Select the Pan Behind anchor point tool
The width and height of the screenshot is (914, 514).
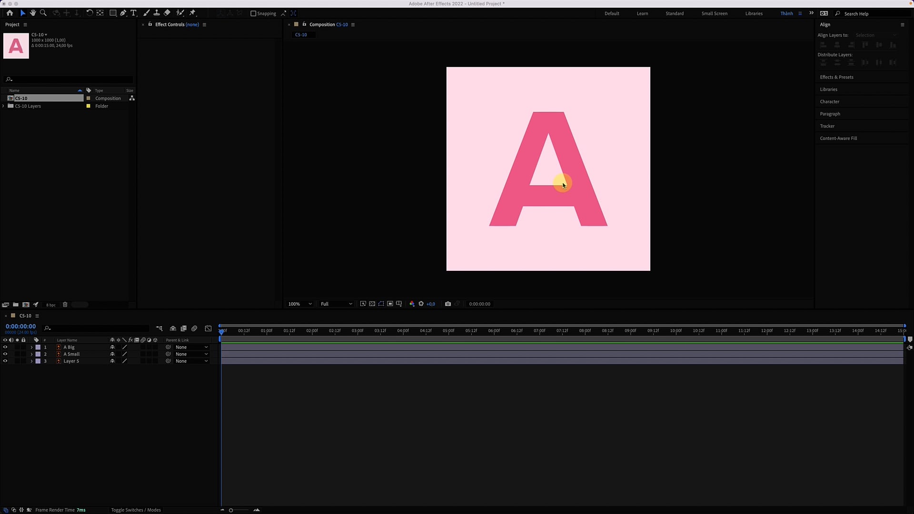[x=100, y=13]
